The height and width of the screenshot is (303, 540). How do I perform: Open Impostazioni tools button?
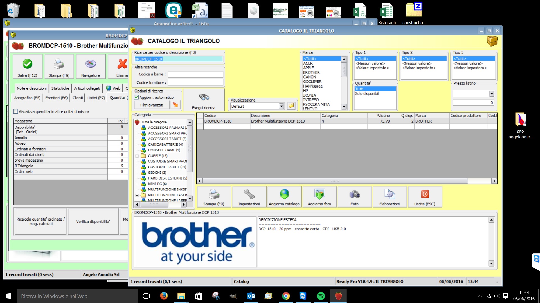coord(249,197)
